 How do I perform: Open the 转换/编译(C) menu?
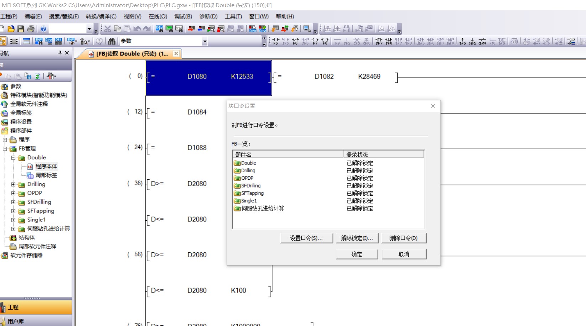(x=101, y=16)
